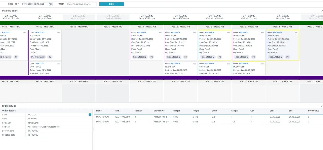
Task: Sort table by Weight column header
Action: pyautogui.click(x=176, y=111)
